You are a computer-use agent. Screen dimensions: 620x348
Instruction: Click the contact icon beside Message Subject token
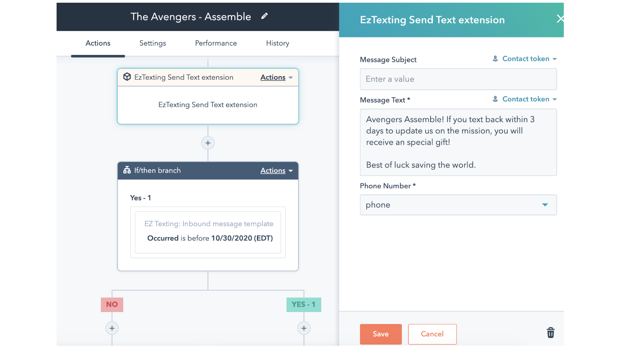point(495,59)
